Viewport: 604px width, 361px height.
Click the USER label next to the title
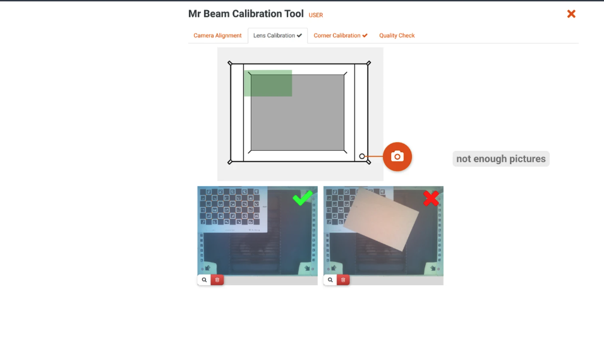click(315, 15)
